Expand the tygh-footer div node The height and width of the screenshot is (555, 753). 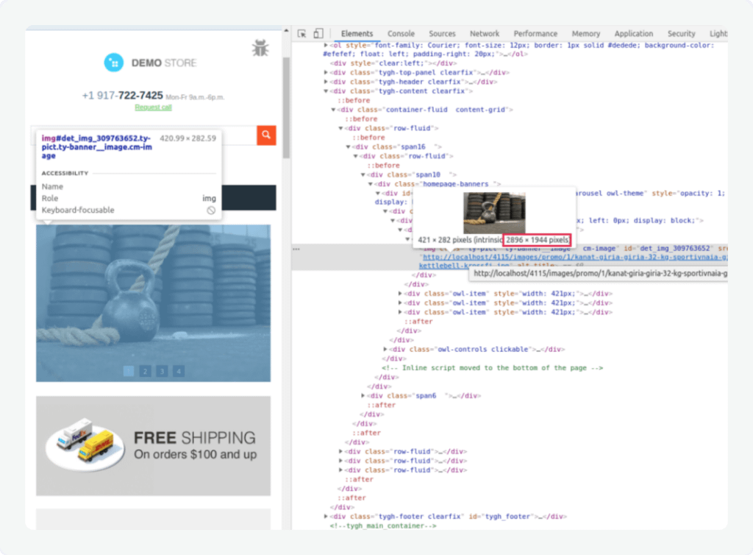326,517
